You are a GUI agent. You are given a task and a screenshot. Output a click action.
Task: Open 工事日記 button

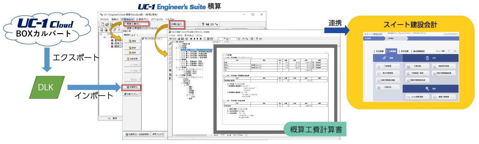[x=387, y=87]
